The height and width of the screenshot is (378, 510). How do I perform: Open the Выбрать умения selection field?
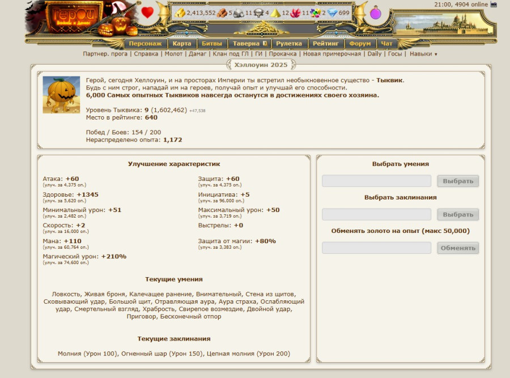(x=376, y=181)
